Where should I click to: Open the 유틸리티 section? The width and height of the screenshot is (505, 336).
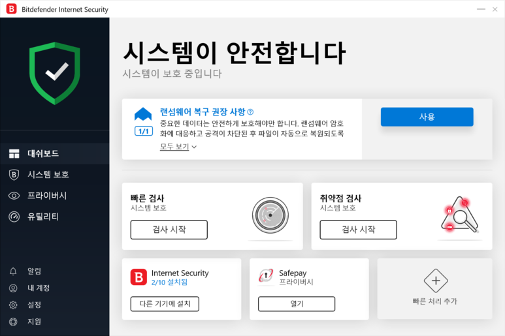55,217
